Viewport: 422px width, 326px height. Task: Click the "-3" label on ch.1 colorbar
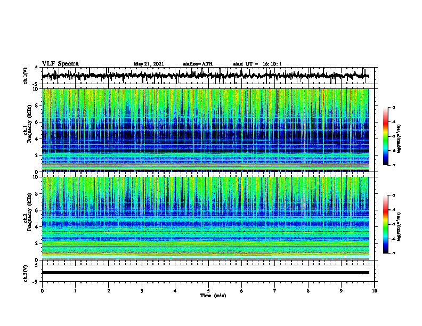tap(393, 107)
